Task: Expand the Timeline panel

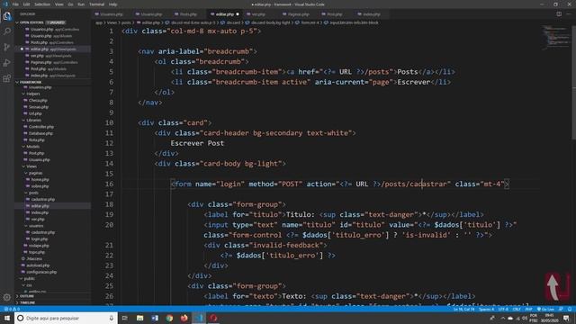Action: pos(28,302)
